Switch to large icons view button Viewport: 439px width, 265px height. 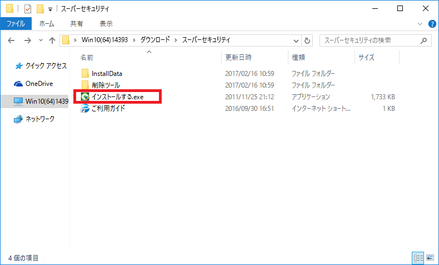[x=430, y=257]
